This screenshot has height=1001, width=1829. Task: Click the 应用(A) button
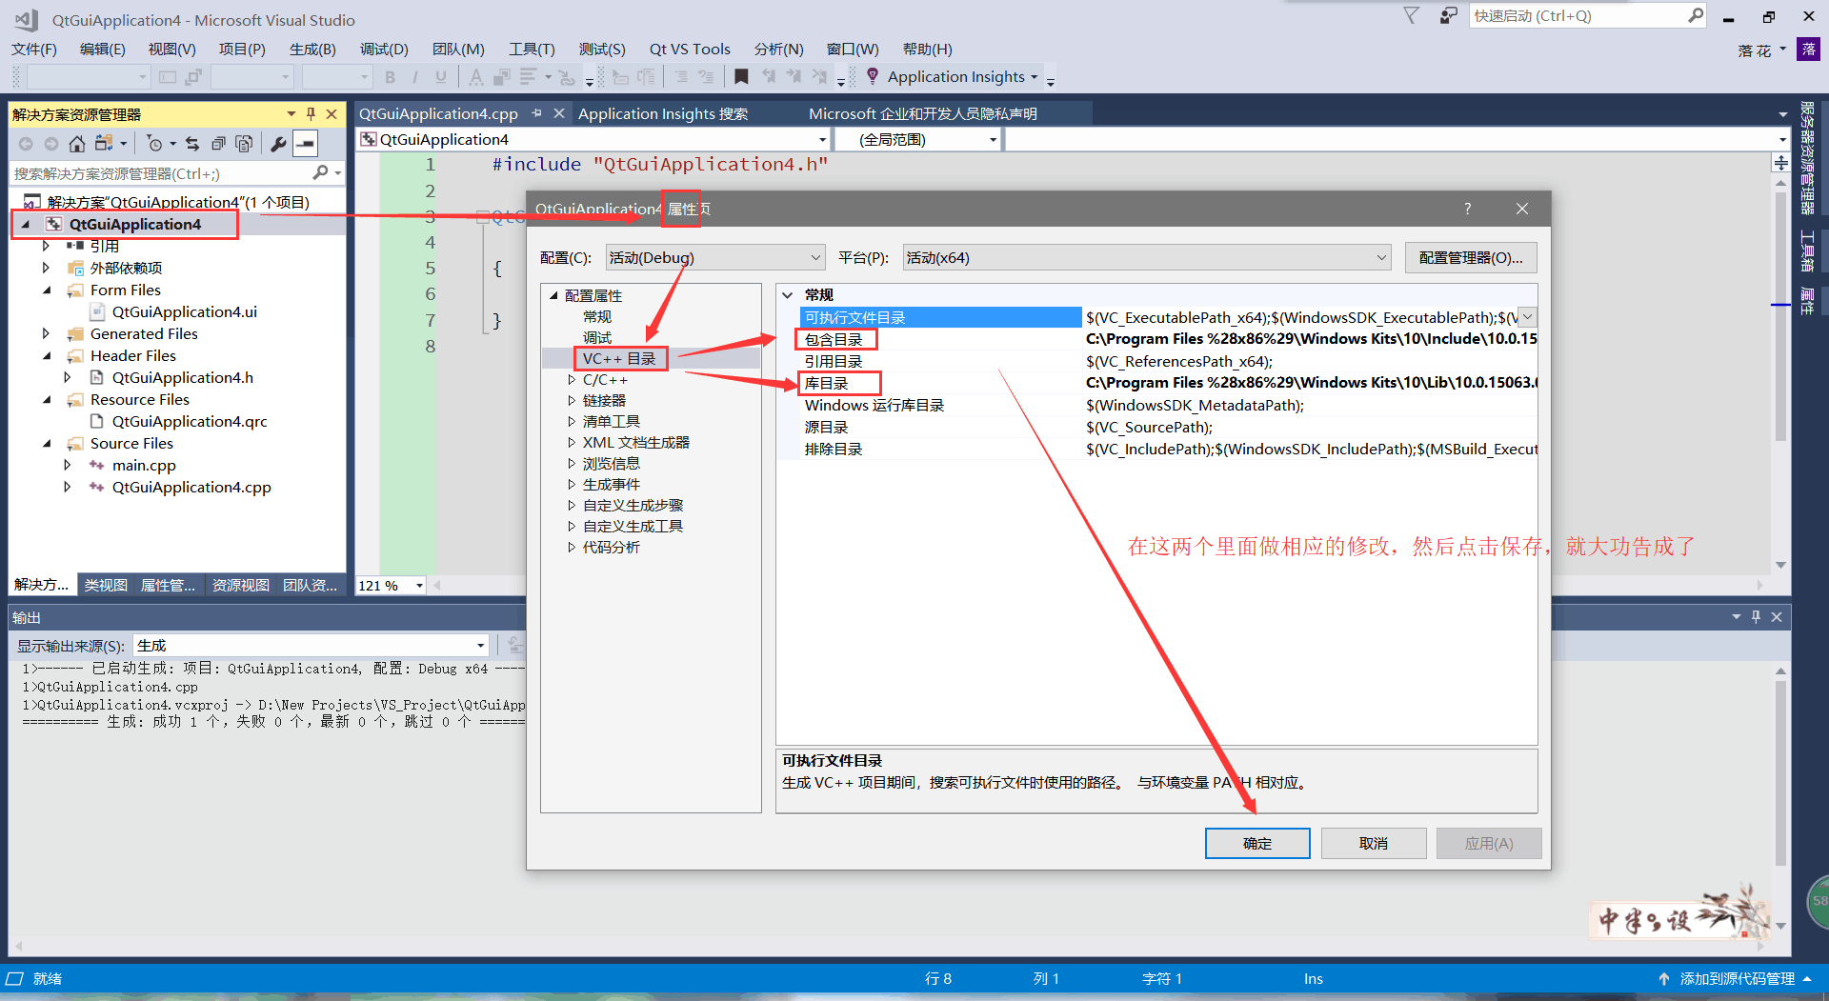click(1489, 843)
